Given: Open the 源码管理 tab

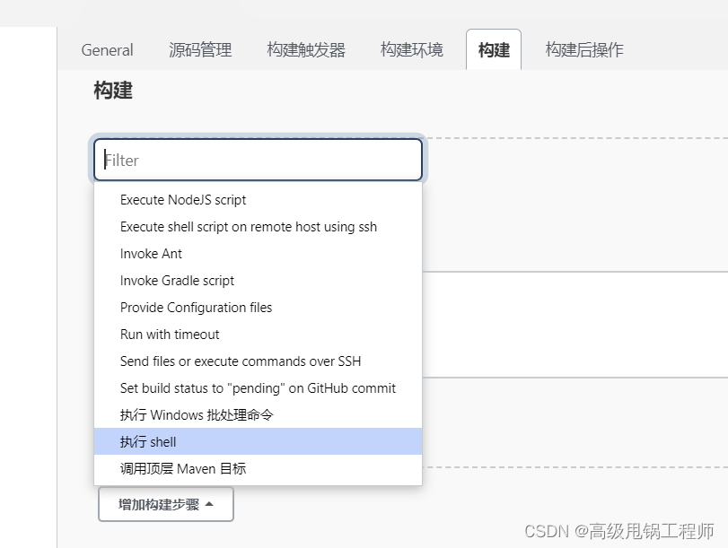Looking at the screenshot, I should click(x=199, y=50).
